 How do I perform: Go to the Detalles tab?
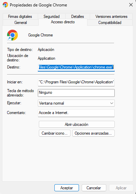pyautogui.click(x=78, y=17)
